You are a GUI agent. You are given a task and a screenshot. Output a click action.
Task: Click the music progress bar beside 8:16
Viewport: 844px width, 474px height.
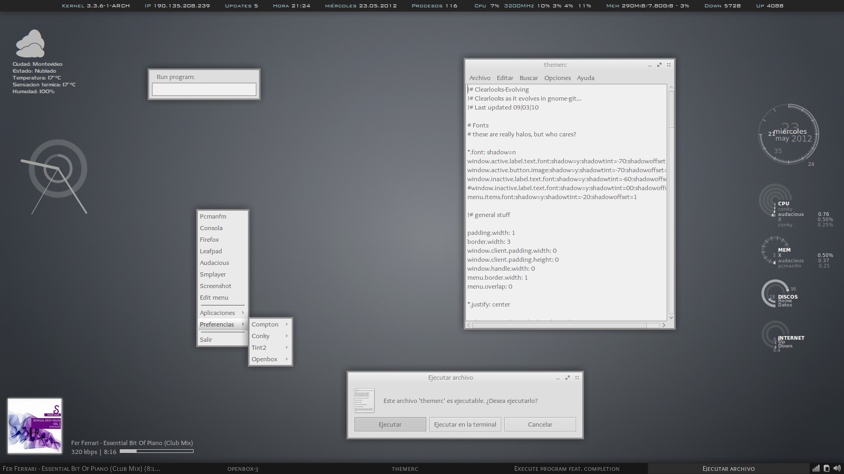(156, 451)
